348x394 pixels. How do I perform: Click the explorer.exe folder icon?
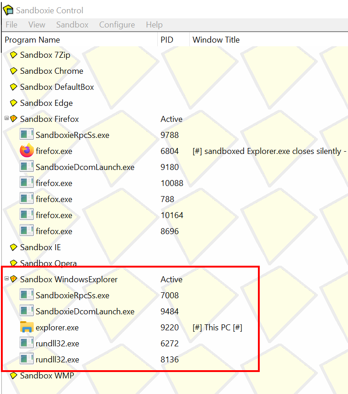click(27, 327)
